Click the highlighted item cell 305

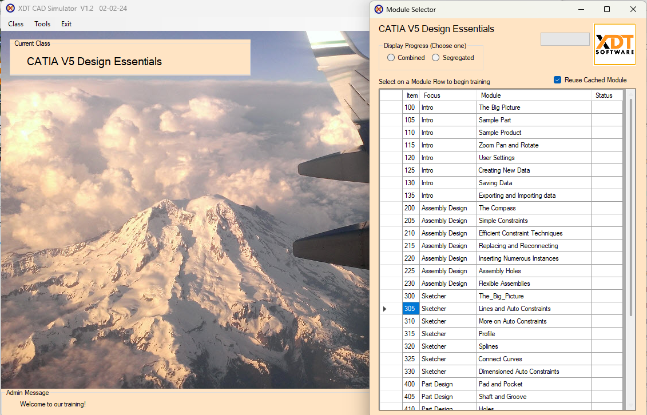click(411, 309)
